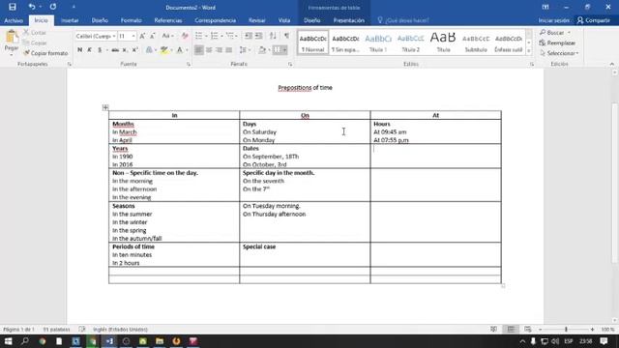This screenshot has height=348, width=619.
Task: Apply the Subtítulo style
Action: pos(476,43)
